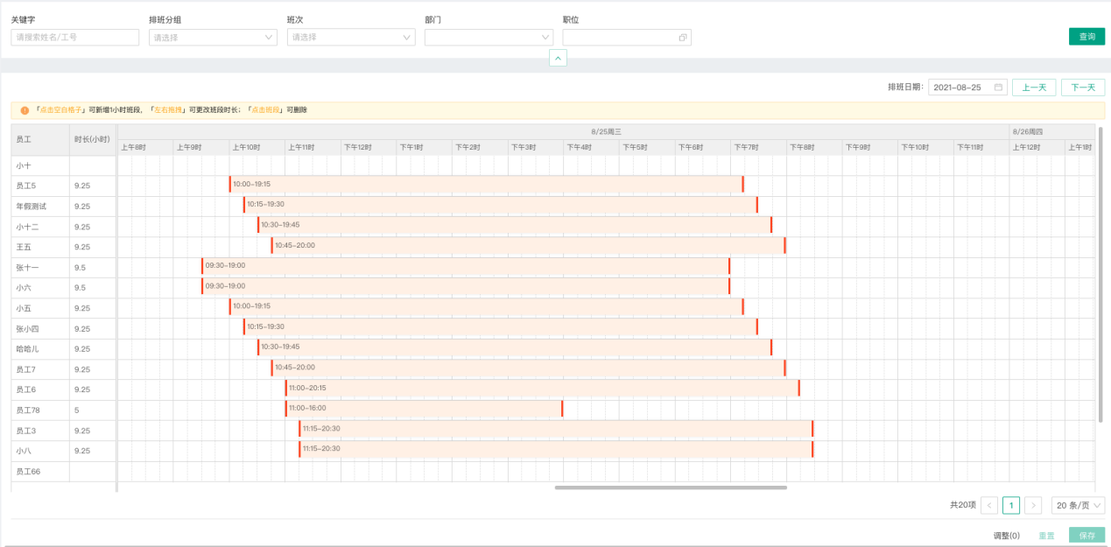Select page 1 in pagination
The height and width of the screenshot is (547, 1111).
[1011, 505]
